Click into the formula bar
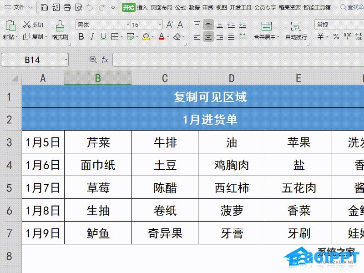 [238, 60]
